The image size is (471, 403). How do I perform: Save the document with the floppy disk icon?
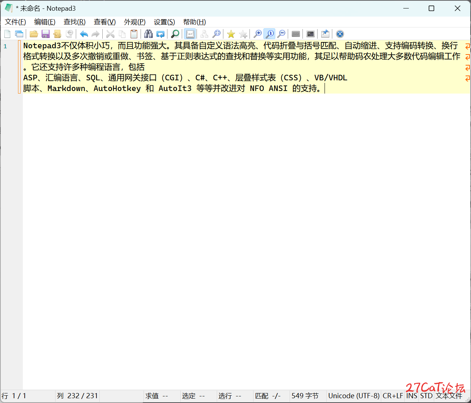coord(46,34)
